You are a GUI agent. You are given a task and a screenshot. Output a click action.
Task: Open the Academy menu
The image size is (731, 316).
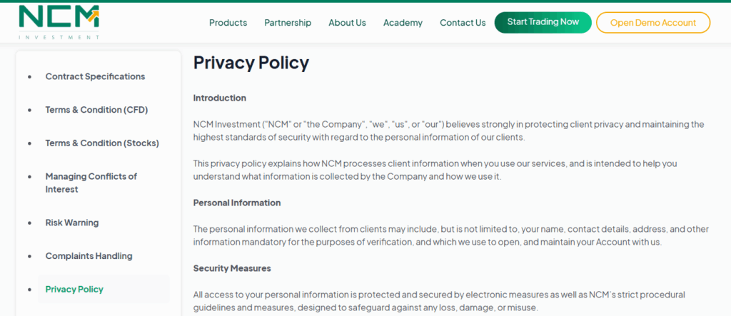point(403,22)
